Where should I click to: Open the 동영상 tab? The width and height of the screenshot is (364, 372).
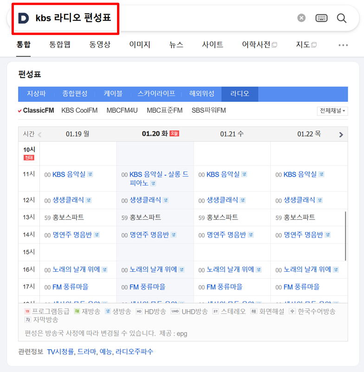point(100,45)
